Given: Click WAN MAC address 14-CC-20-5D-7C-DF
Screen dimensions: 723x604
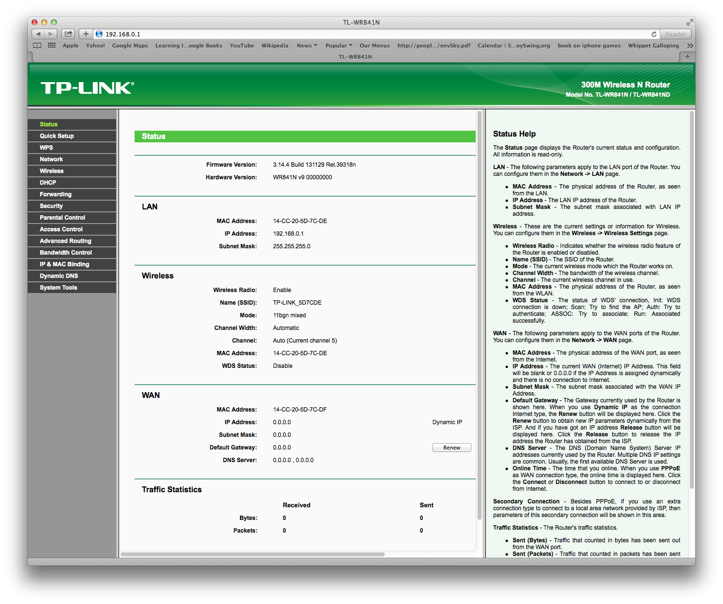Looking at the screenshot, I should [x=300, y=410].
